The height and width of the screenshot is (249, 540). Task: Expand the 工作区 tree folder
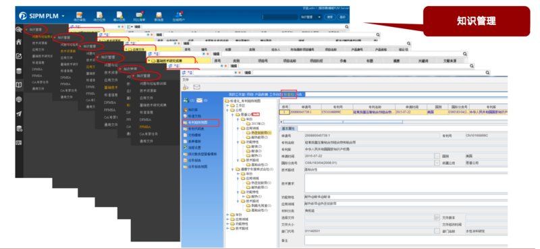pyautogui.click(x=227, y=105)
